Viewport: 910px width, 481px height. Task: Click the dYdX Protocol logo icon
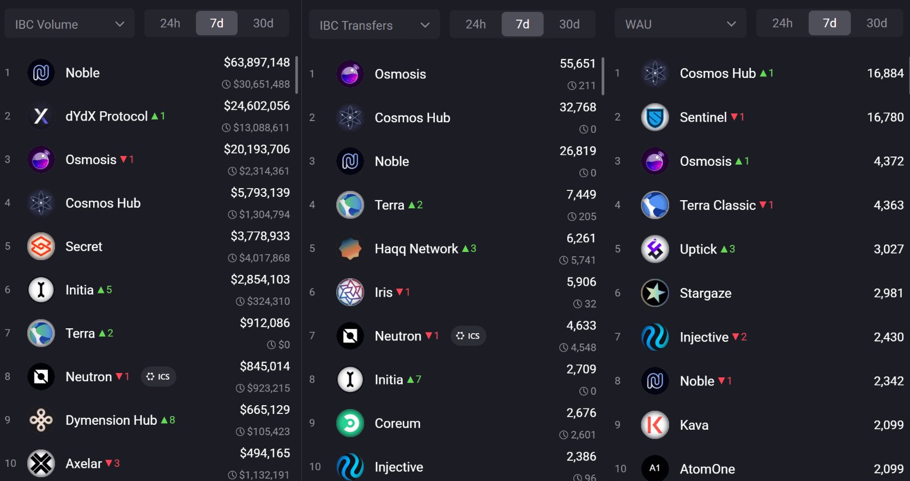tap(41, 116)
